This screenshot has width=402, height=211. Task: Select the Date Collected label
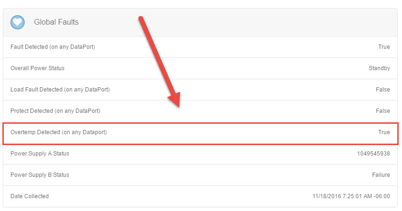click(x=29, y=196)
